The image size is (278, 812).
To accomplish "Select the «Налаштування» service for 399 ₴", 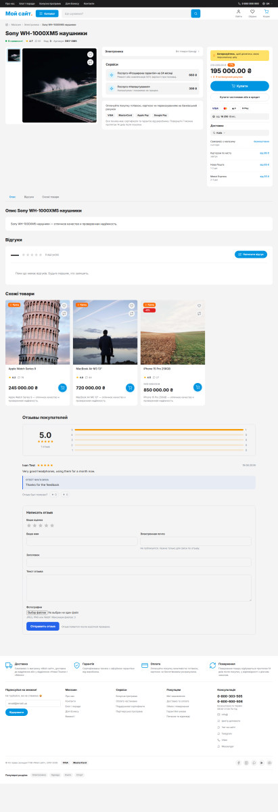I will coord(152,89).
